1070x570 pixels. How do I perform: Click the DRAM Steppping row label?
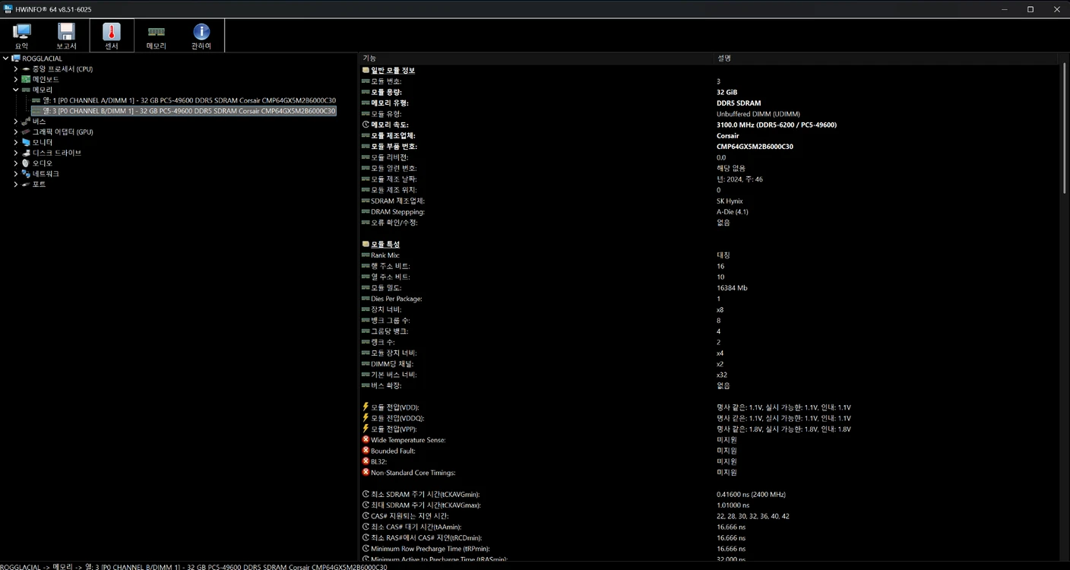tap(397, 211)
